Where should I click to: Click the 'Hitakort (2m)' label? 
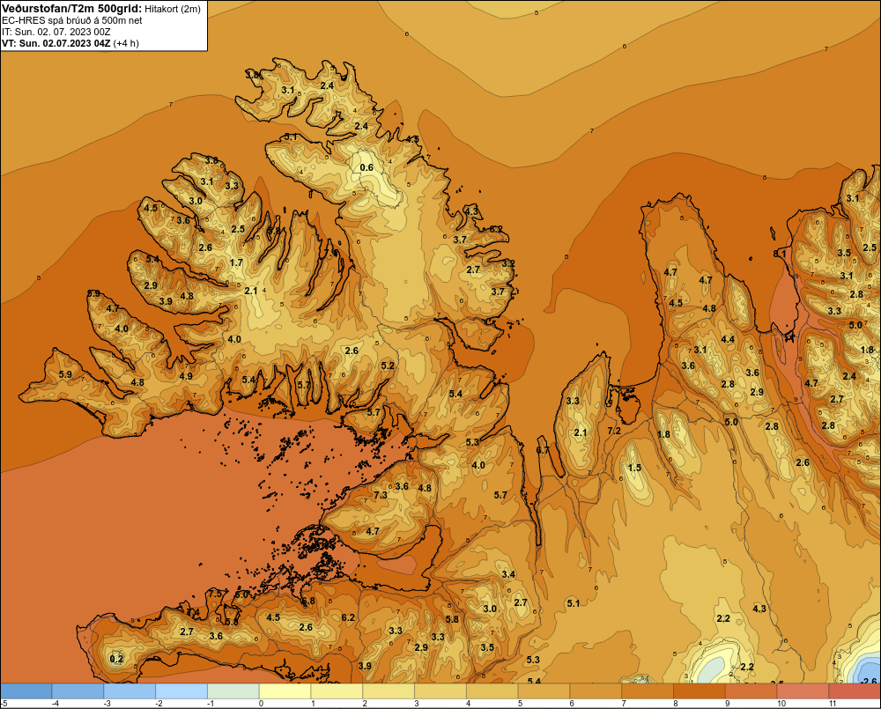(x=173, y=9)
